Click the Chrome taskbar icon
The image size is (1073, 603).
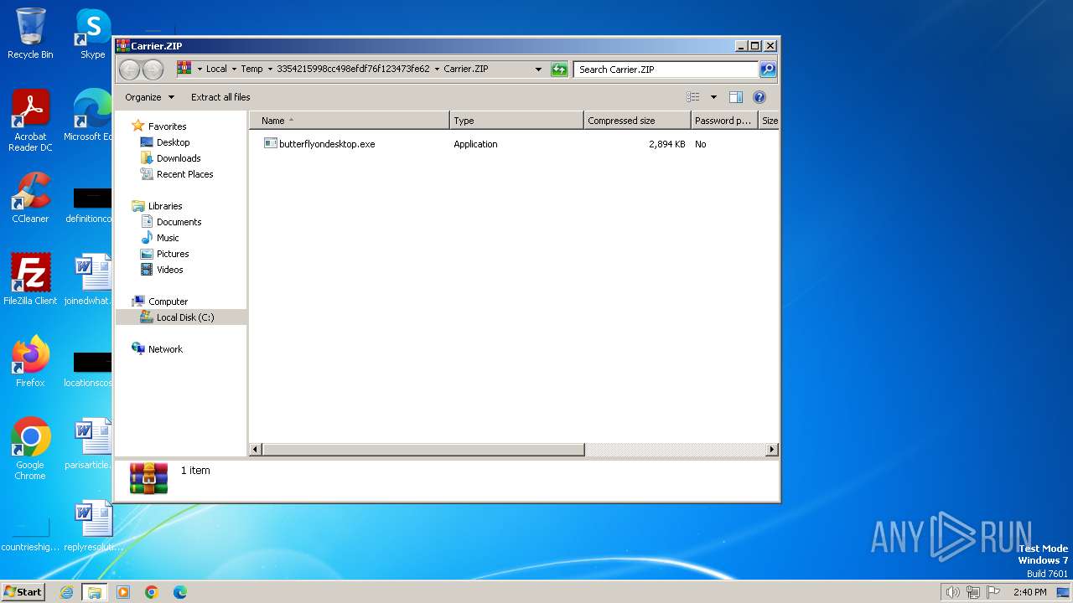click(x=152, y=592)
